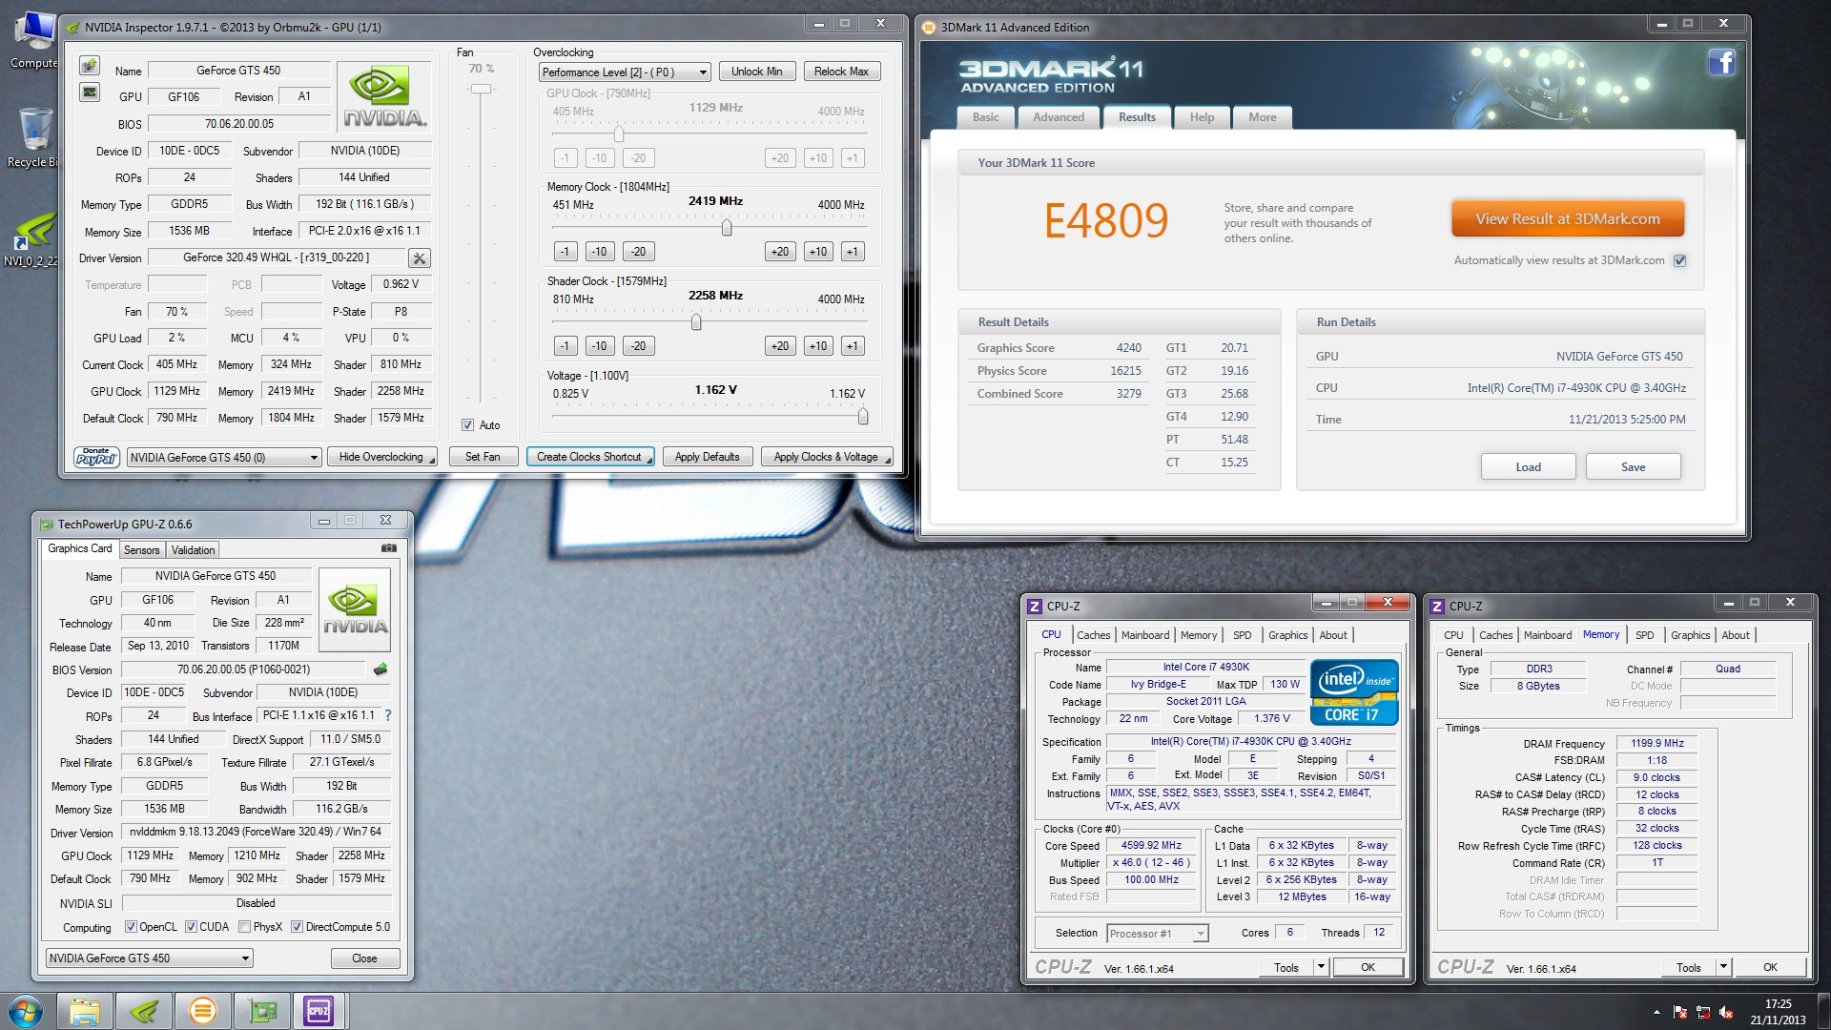Open NVIDIA Inspector GPU selection dropdown

[224, 458]
